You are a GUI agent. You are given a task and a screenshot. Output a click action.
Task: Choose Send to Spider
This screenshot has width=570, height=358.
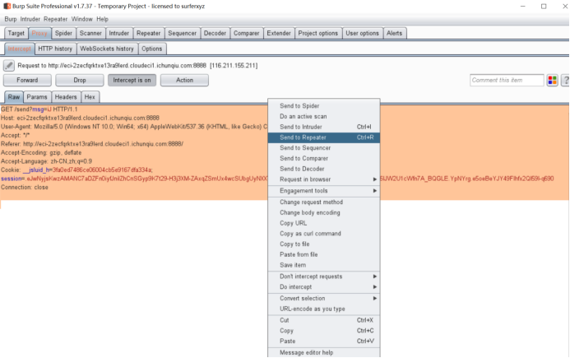[324, 106]
